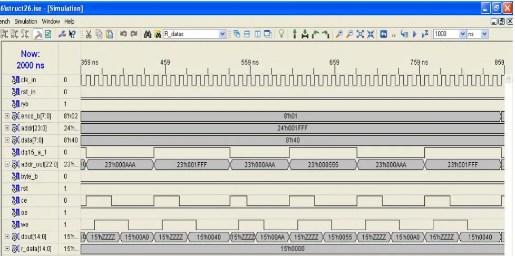The width and height of the screenshot is (515, 256).
Task: Activate the What's This help pointer
Action: tap(73, 34)
